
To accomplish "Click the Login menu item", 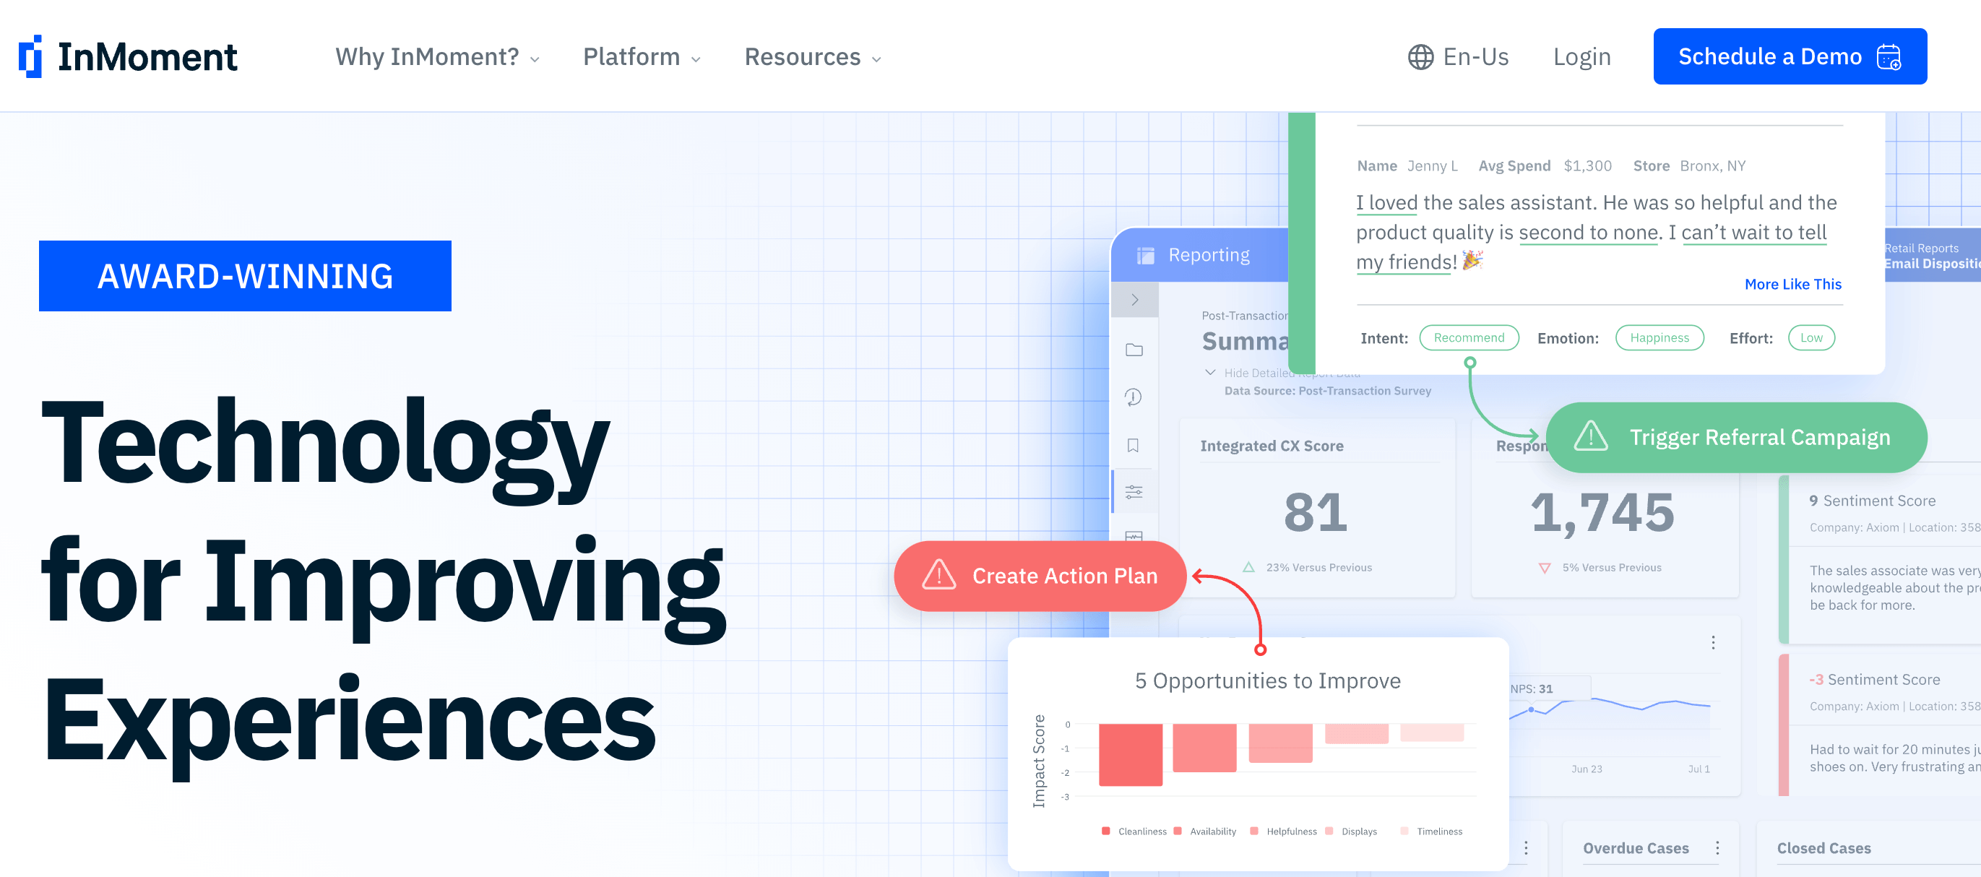I will point(1582,56).
